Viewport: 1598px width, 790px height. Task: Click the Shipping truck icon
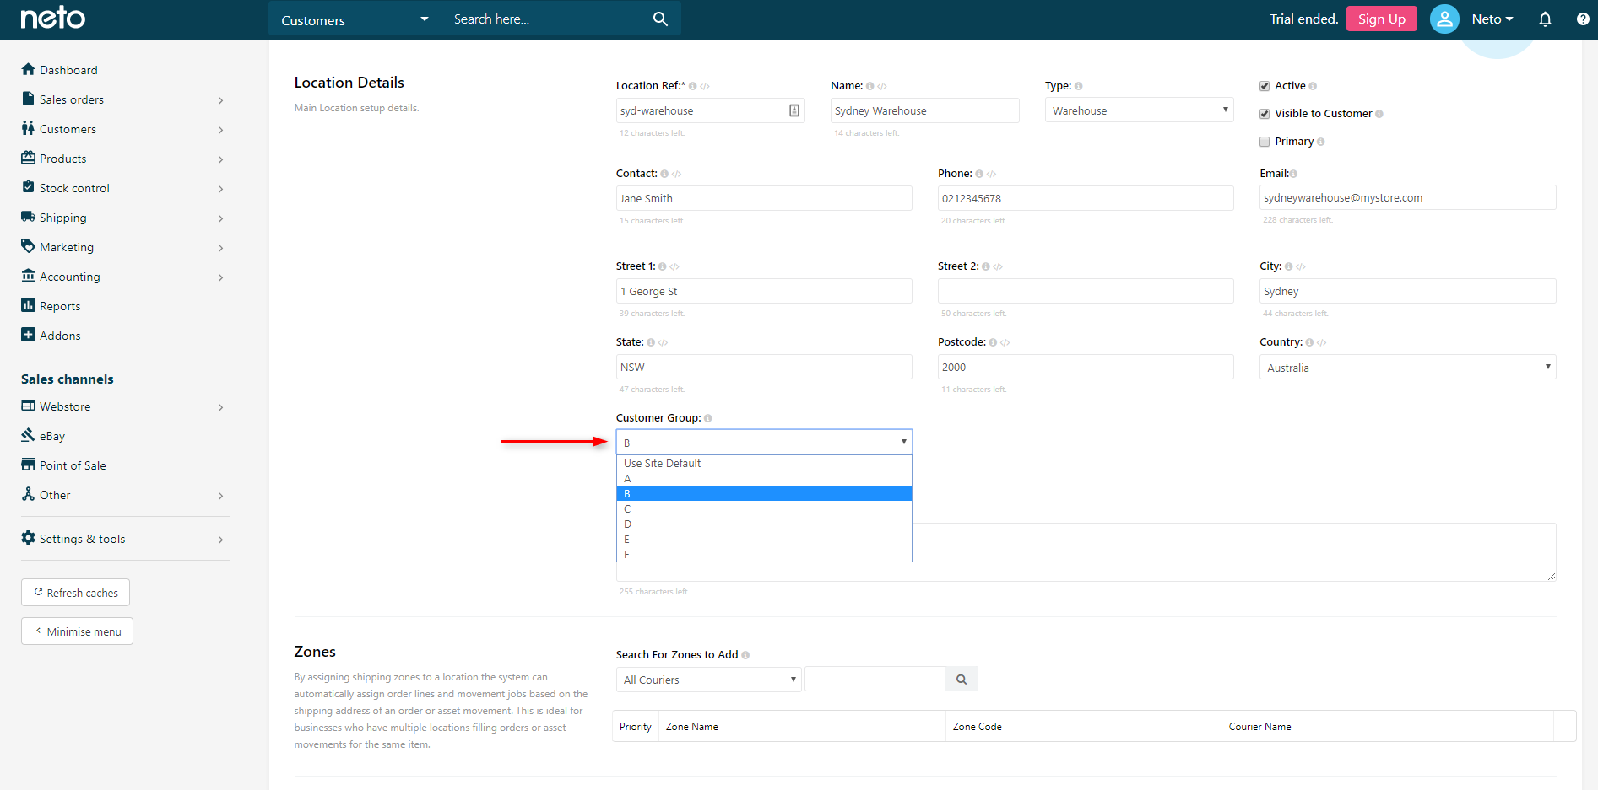pyautogui.click(x=29, y=217)
